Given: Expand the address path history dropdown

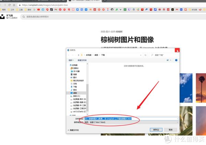Looking at the screenshot, I should click(x=141, y=55).
